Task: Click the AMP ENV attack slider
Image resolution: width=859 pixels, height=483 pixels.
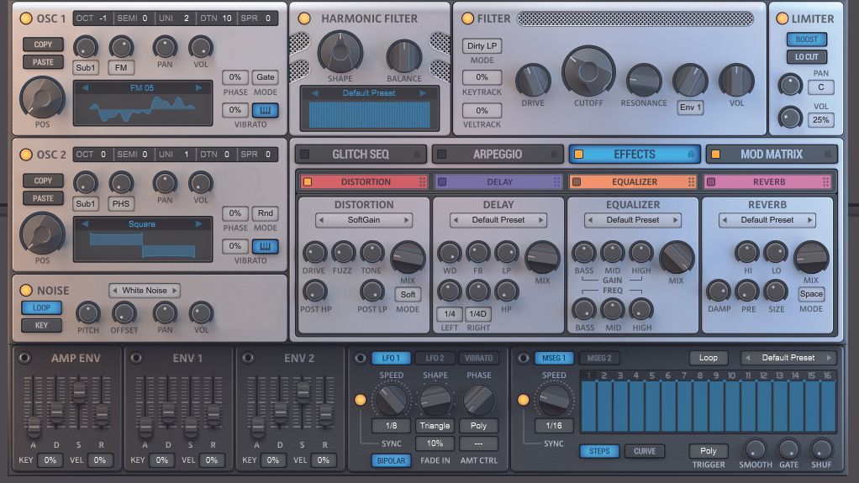Action: pos(34,426)
